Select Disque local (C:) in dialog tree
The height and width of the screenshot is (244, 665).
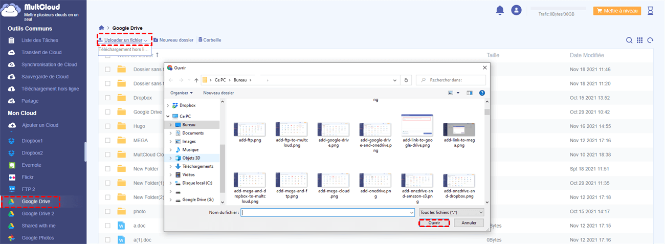coord(197,183)
